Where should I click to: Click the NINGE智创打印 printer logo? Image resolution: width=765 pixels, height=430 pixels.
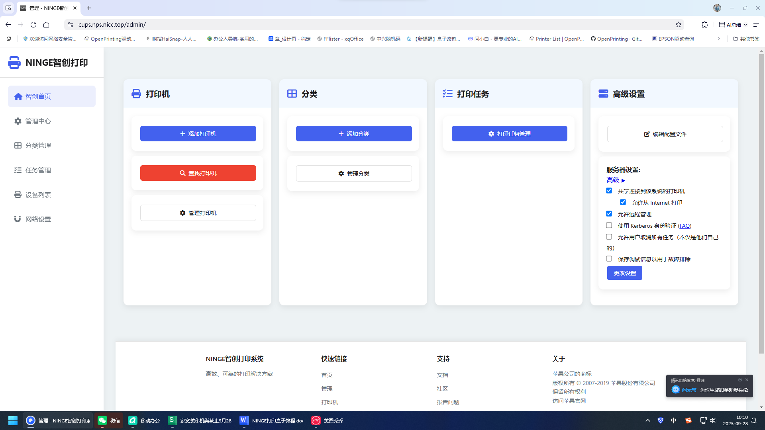click(x=14, y=62)
